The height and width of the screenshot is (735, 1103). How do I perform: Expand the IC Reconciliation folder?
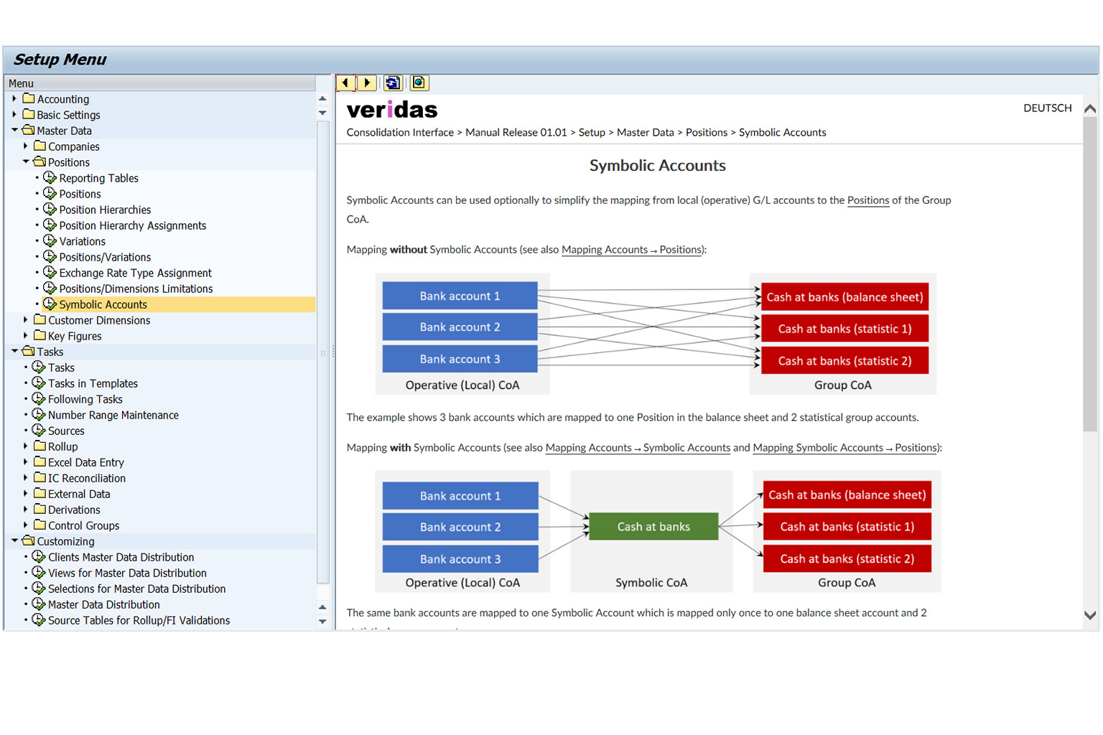click(26, 478)
